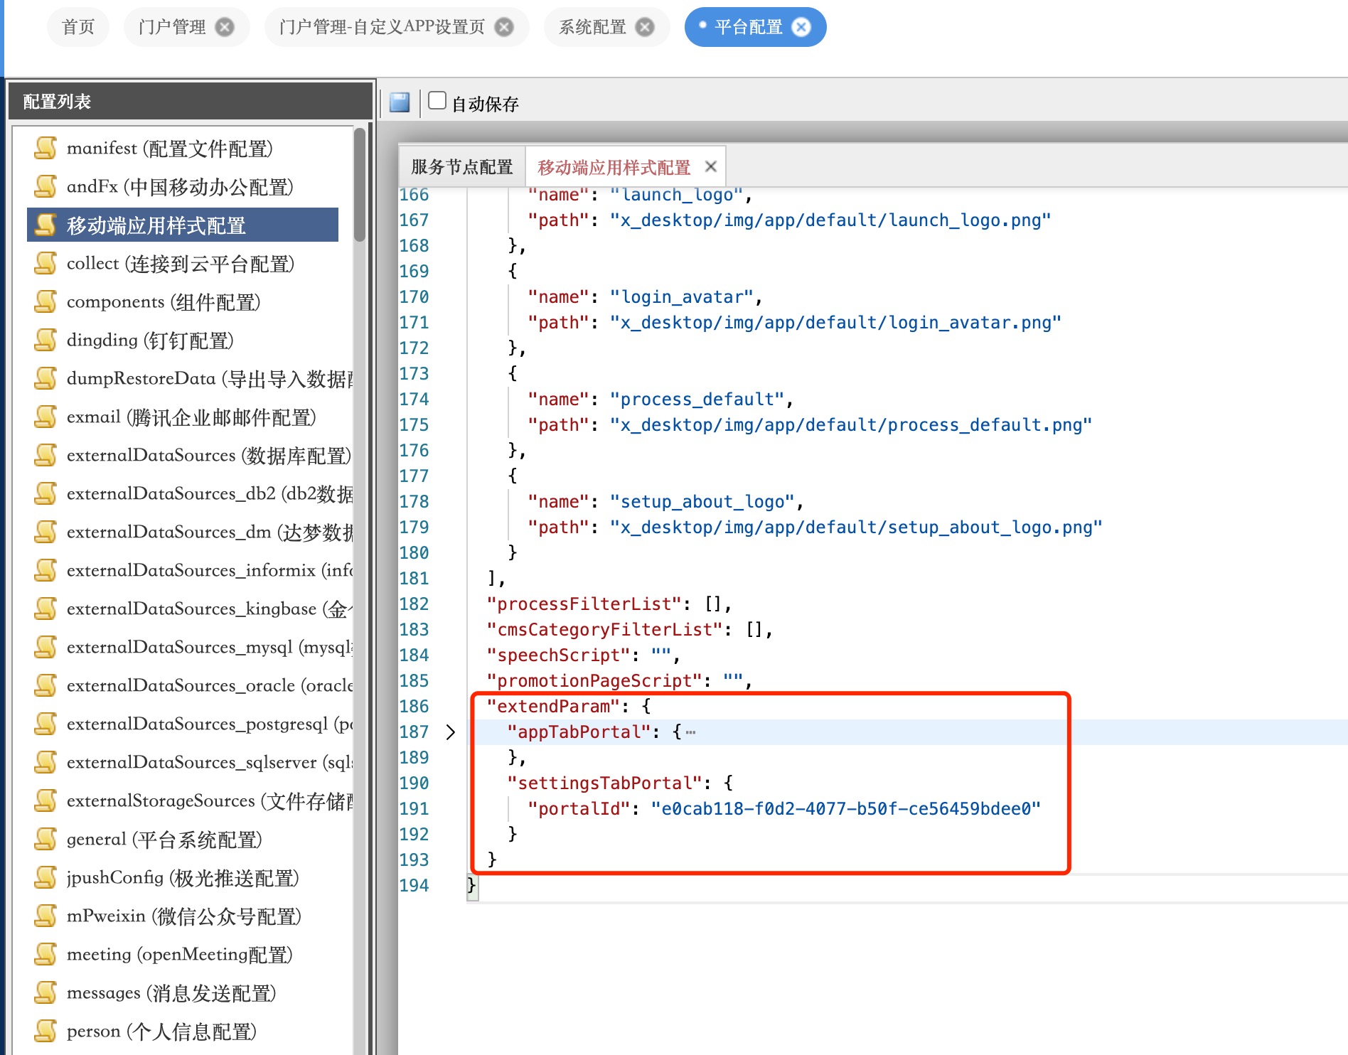
Task: Close the 门户管理 tab with its x icon
Action: (225, 27)
